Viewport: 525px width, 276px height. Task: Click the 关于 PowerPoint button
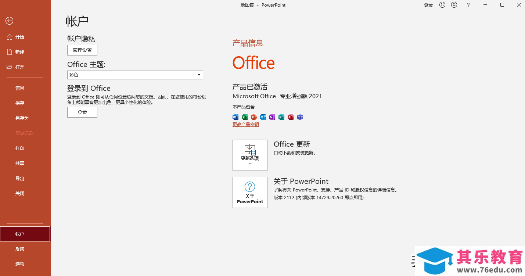[x=250, y=192]
